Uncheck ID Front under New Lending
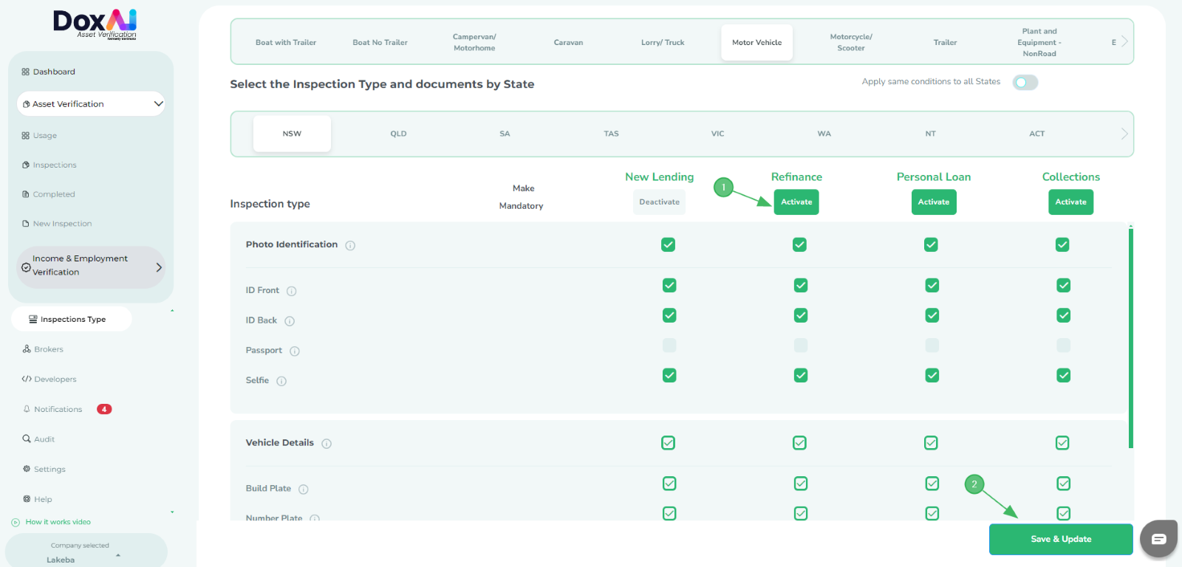Image resolution: width=1182 pixels, height=567 pixels. coord(669,285)
